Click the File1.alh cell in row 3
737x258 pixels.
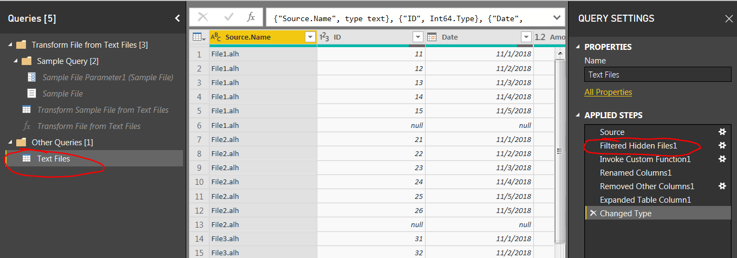263,82
